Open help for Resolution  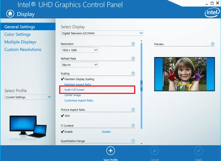click(133, 44)
